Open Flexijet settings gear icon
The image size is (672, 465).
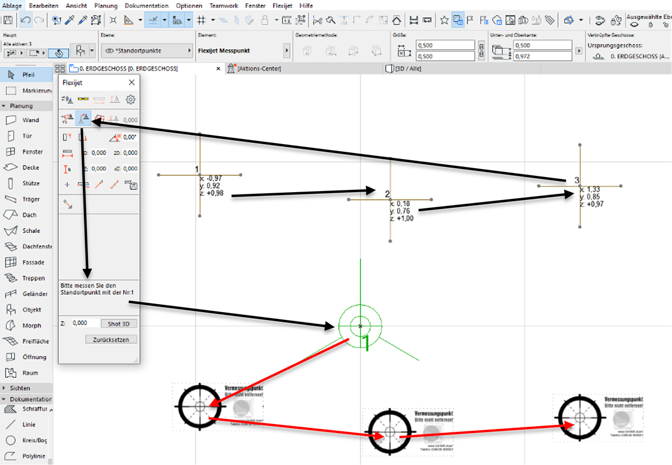pyautogui.click(x=130, y=100)
